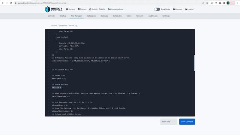
Task: Click browser forward arrow
Action: click(x=7, y=3)
